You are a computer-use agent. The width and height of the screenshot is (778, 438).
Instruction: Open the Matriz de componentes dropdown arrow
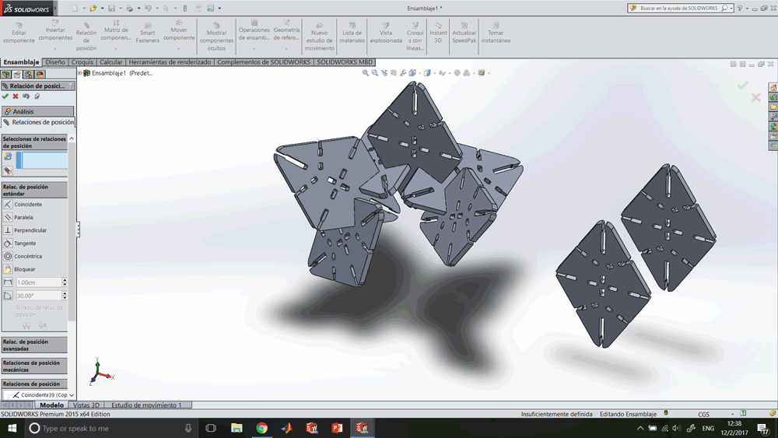[x=116, y=49]
